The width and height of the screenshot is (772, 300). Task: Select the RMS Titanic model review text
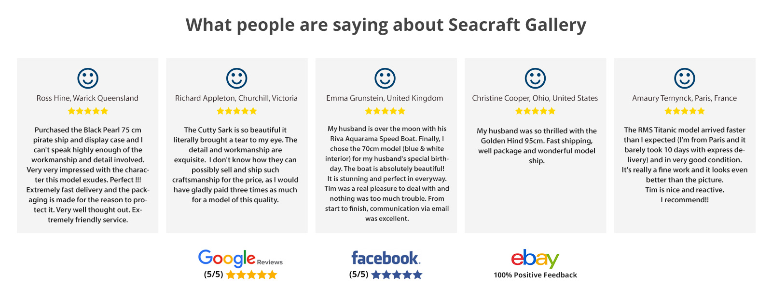(685, 165)
